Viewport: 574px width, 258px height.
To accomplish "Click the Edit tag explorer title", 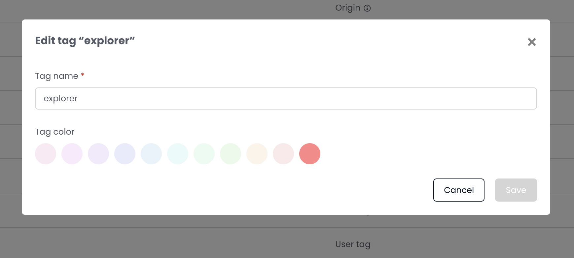I will point(85,41).
